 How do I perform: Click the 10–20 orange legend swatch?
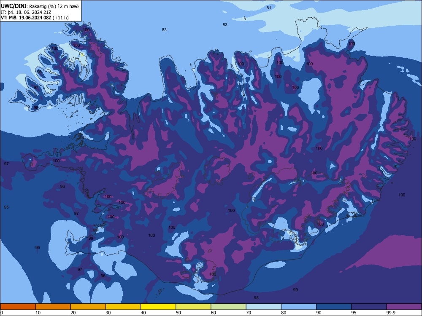[x=53, y=307]
